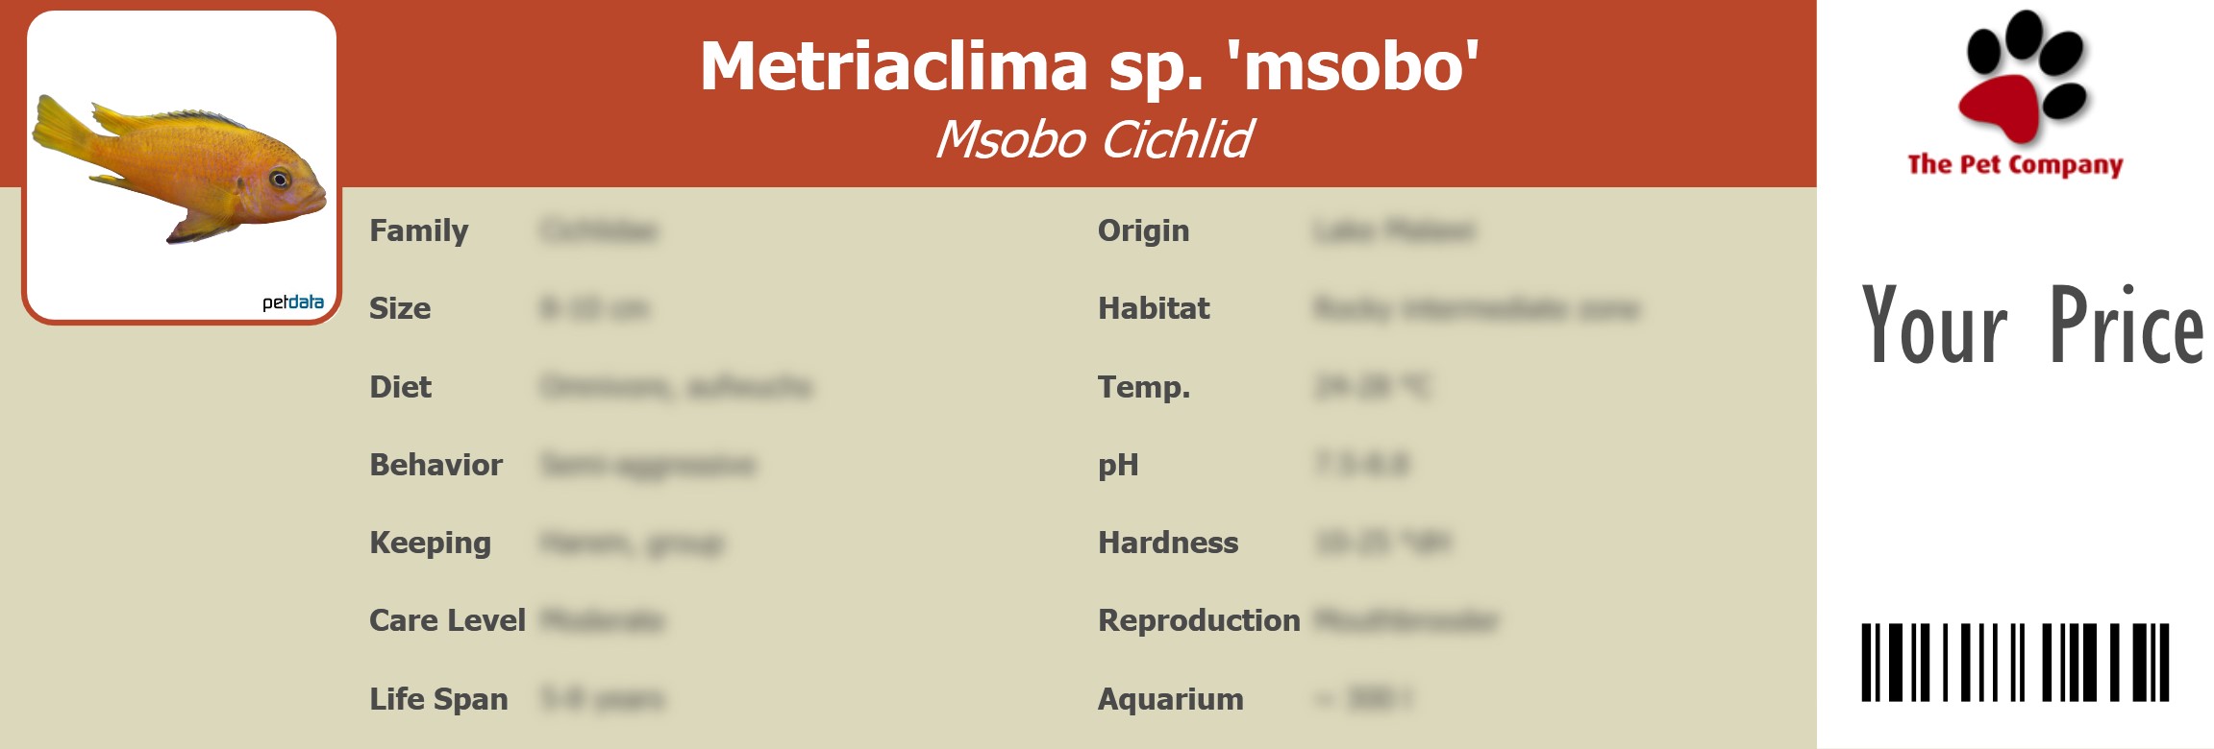
Task: Select the Care Level field label
Action: [x=447, y=620]
